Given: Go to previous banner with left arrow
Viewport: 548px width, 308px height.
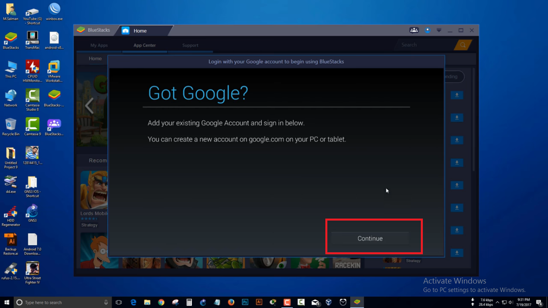Looking at the screenshot, I should pyautogui.click(x=89, y=106).
